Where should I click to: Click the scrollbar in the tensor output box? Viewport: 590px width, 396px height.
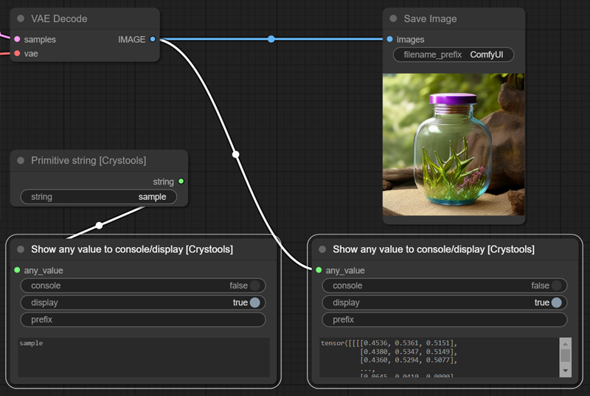565,355
